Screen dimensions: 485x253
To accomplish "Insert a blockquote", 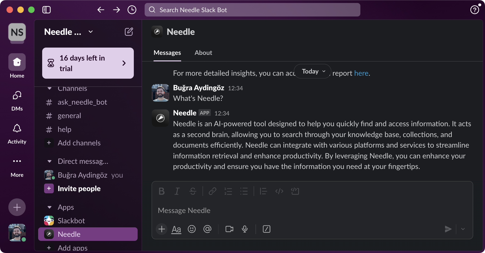I will point(263,191).
